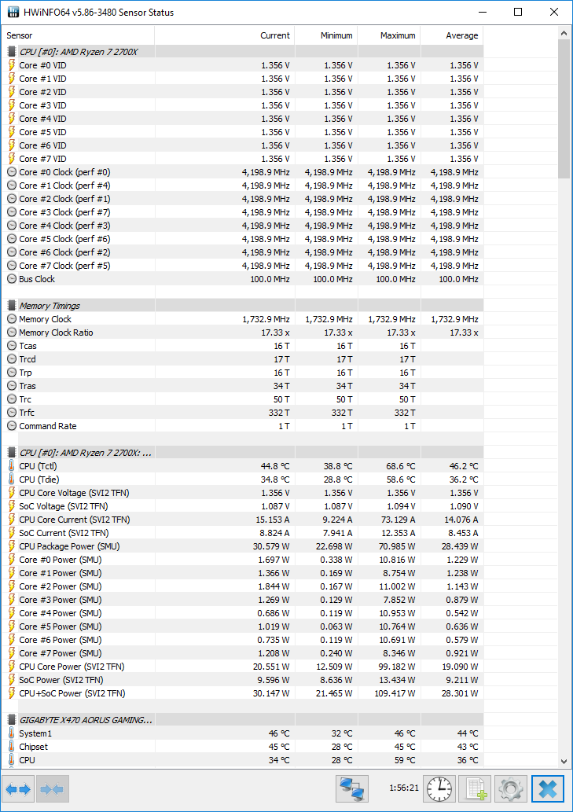Select the CPU [#0]: AMD Ryzen 7 2700X header row

click(242, 52)
